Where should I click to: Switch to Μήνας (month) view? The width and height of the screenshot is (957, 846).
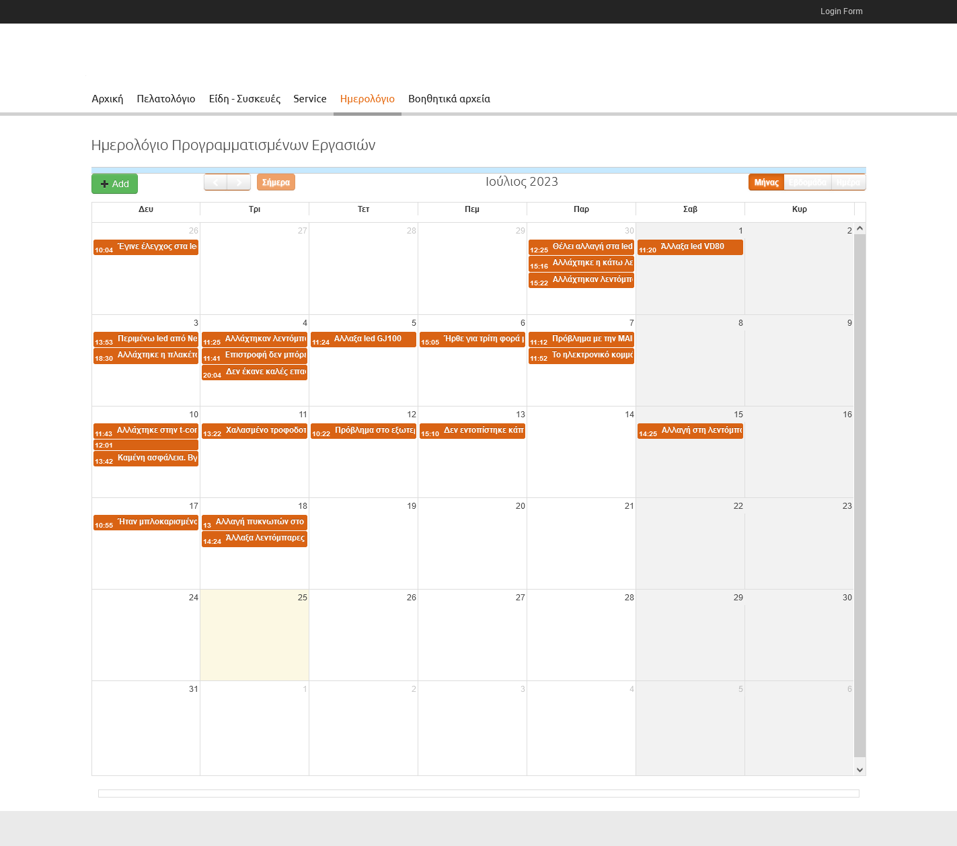[766, 182]
